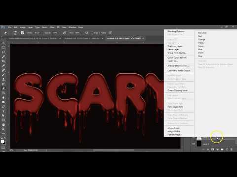237x177 pixels.
Task: Select the Path Selection arrow tool
Action: [x=3, y=116]
